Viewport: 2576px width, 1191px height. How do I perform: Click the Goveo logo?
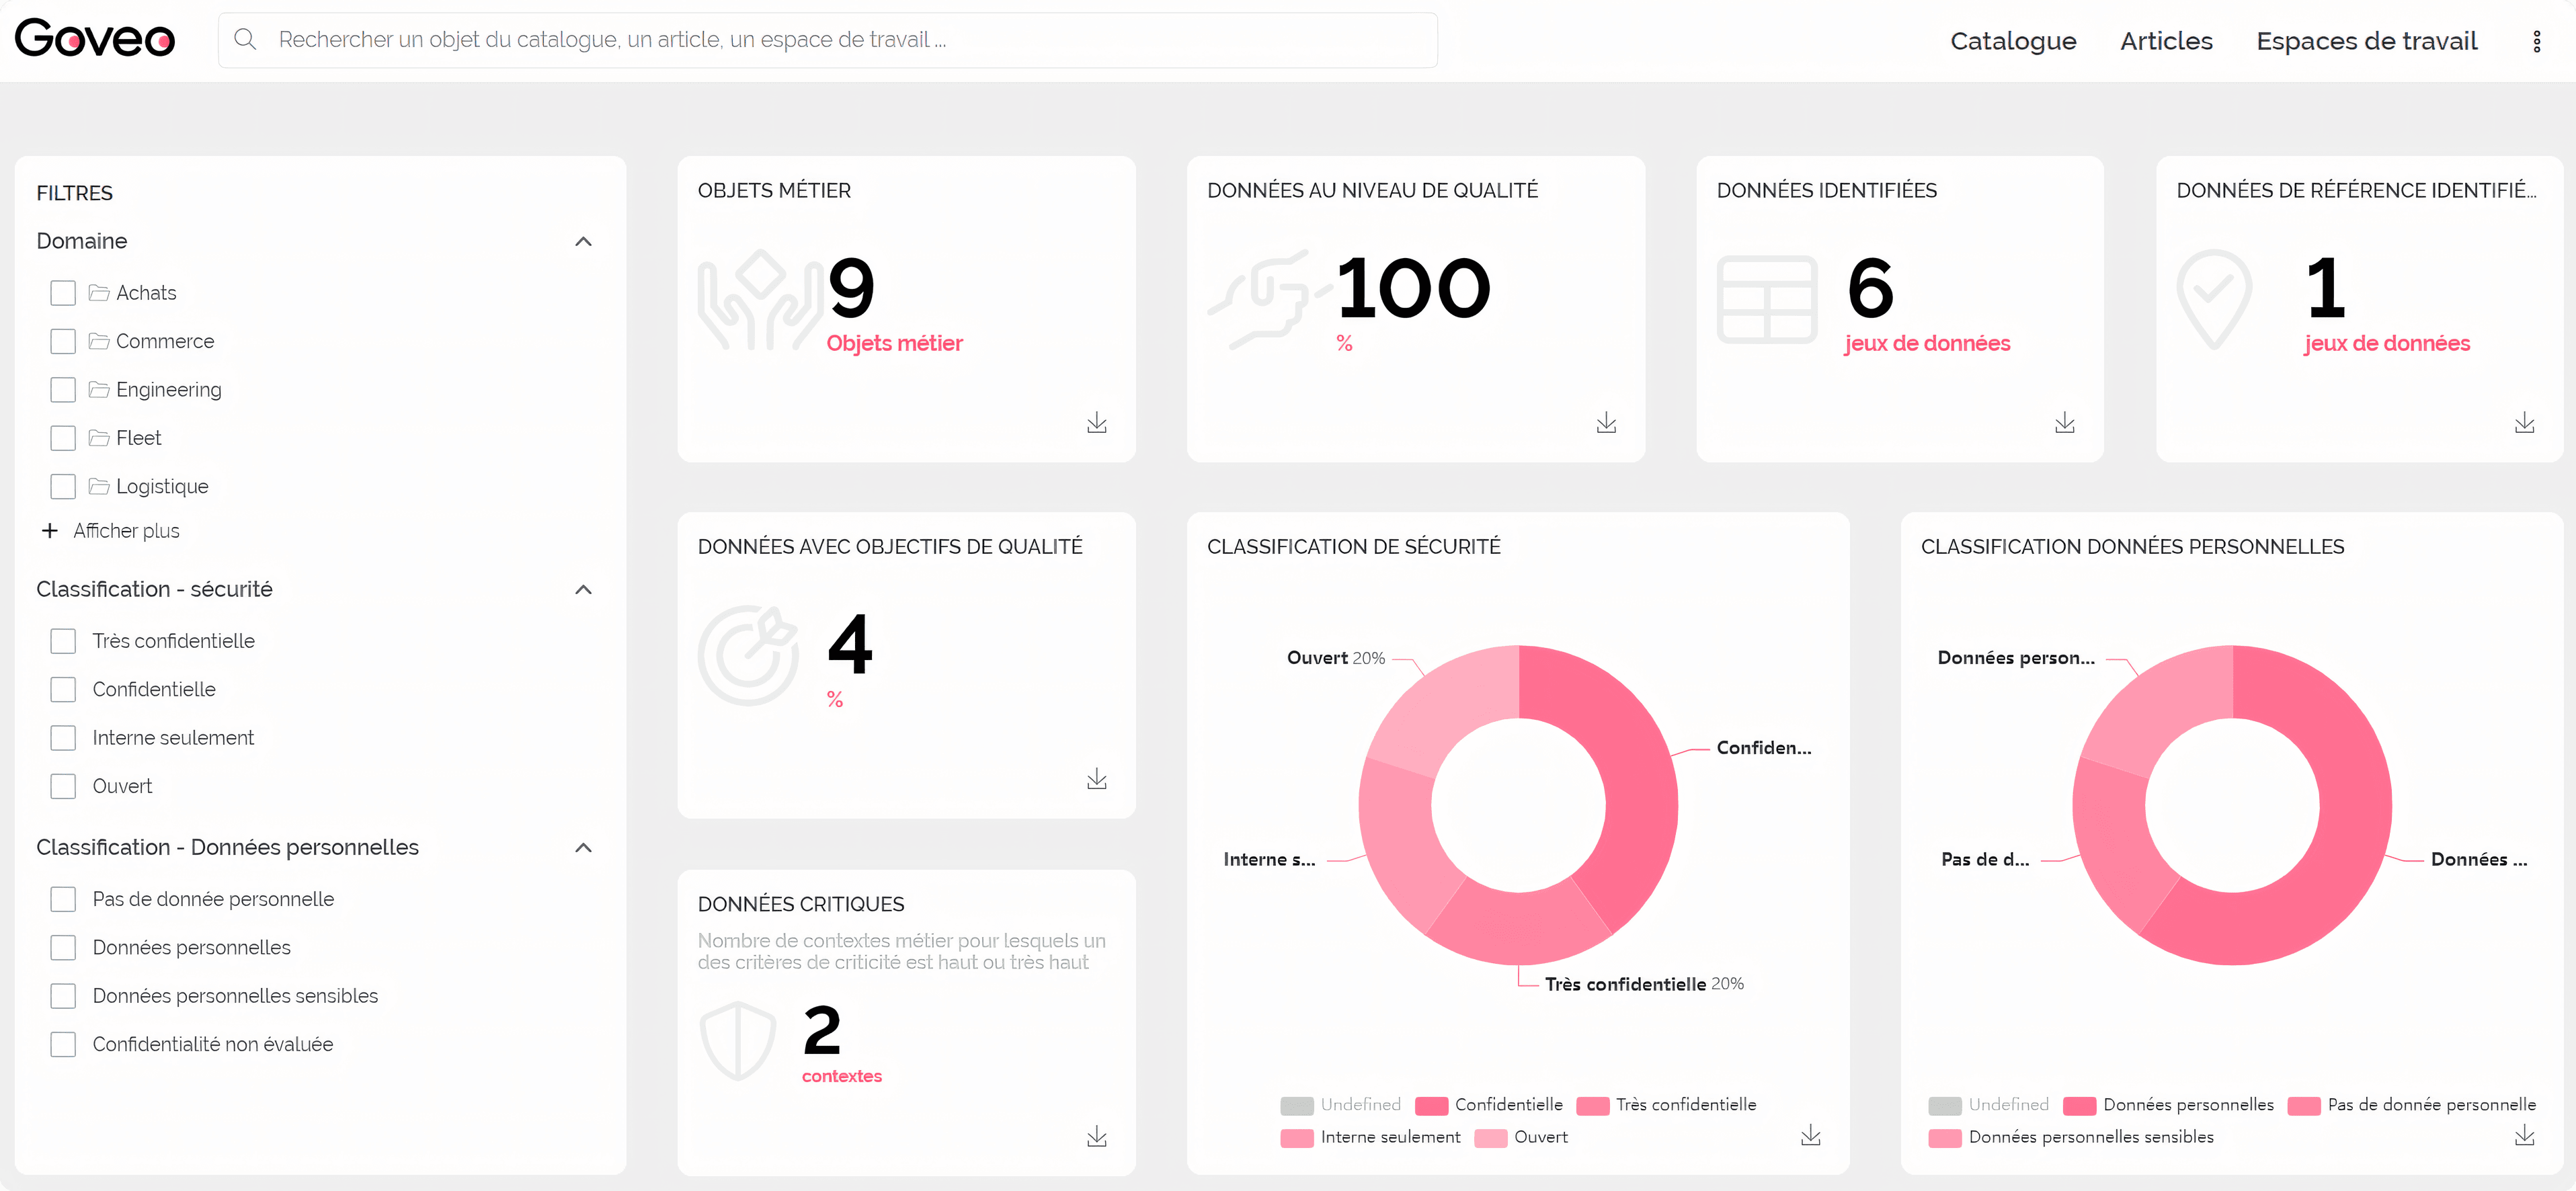[95, 39]
